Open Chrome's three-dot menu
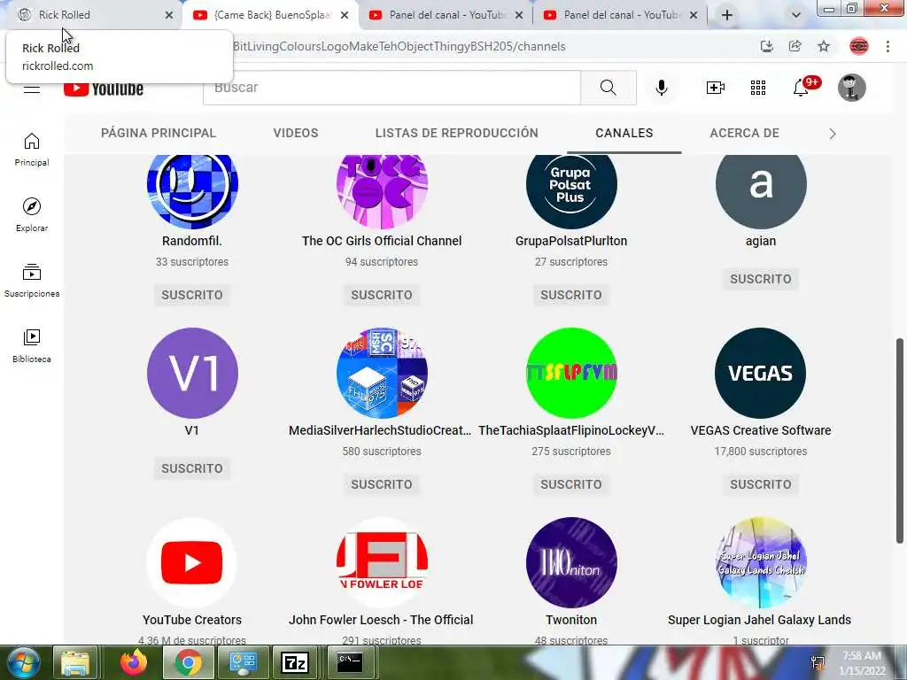 point(888,46)
